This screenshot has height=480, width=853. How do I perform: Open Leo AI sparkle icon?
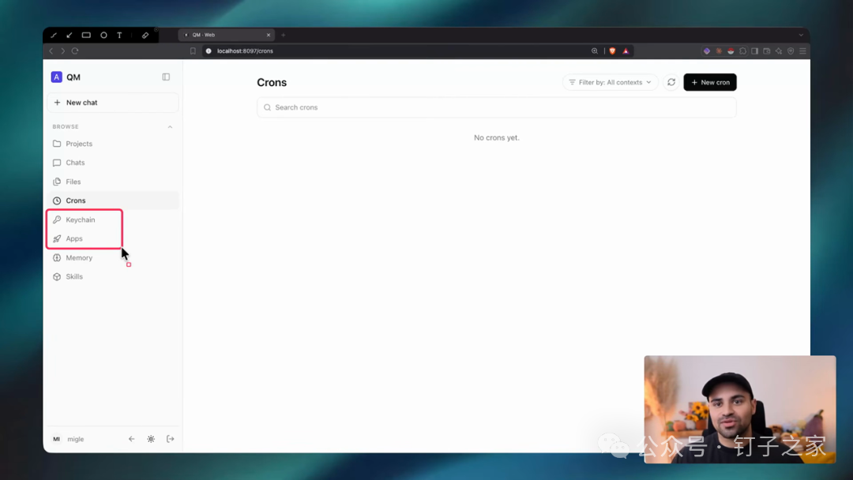coord(779,51)
